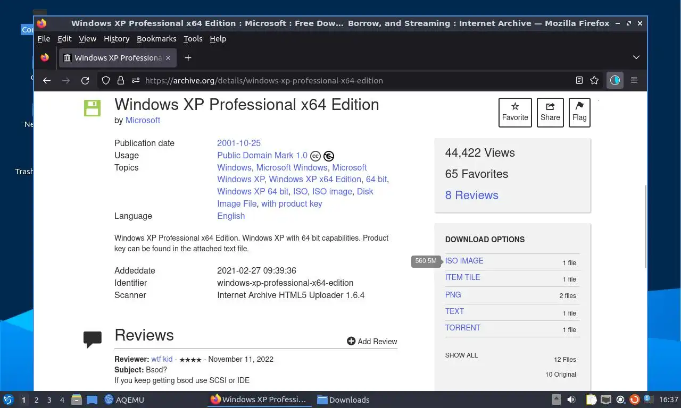View site security via padlock icon
This screenshot has width=681, height=408.
[121, 81]
